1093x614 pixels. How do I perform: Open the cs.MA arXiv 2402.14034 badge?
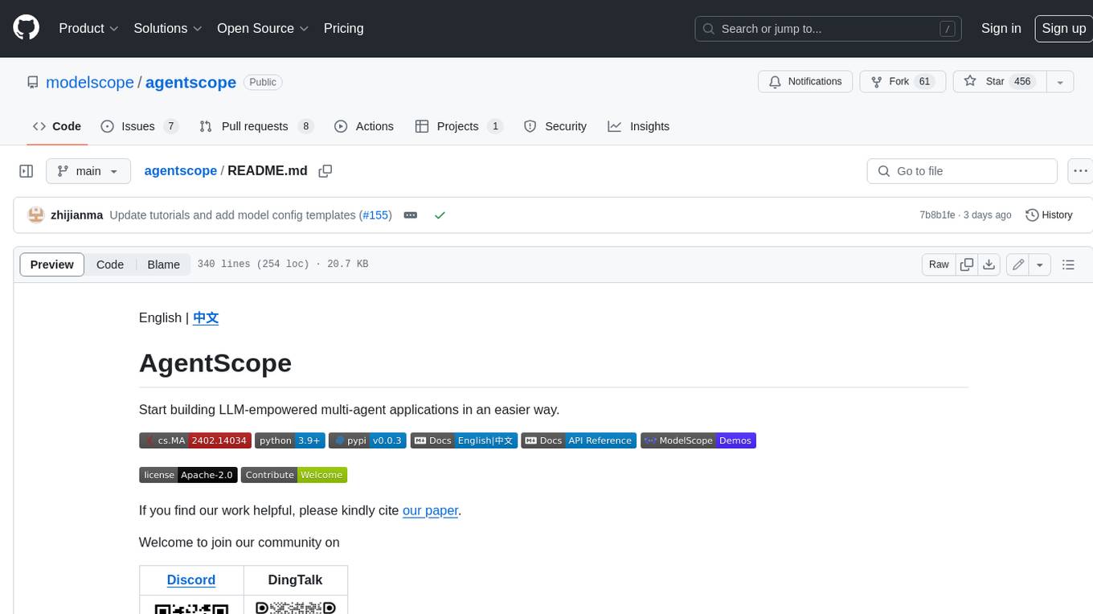(194, 440)
